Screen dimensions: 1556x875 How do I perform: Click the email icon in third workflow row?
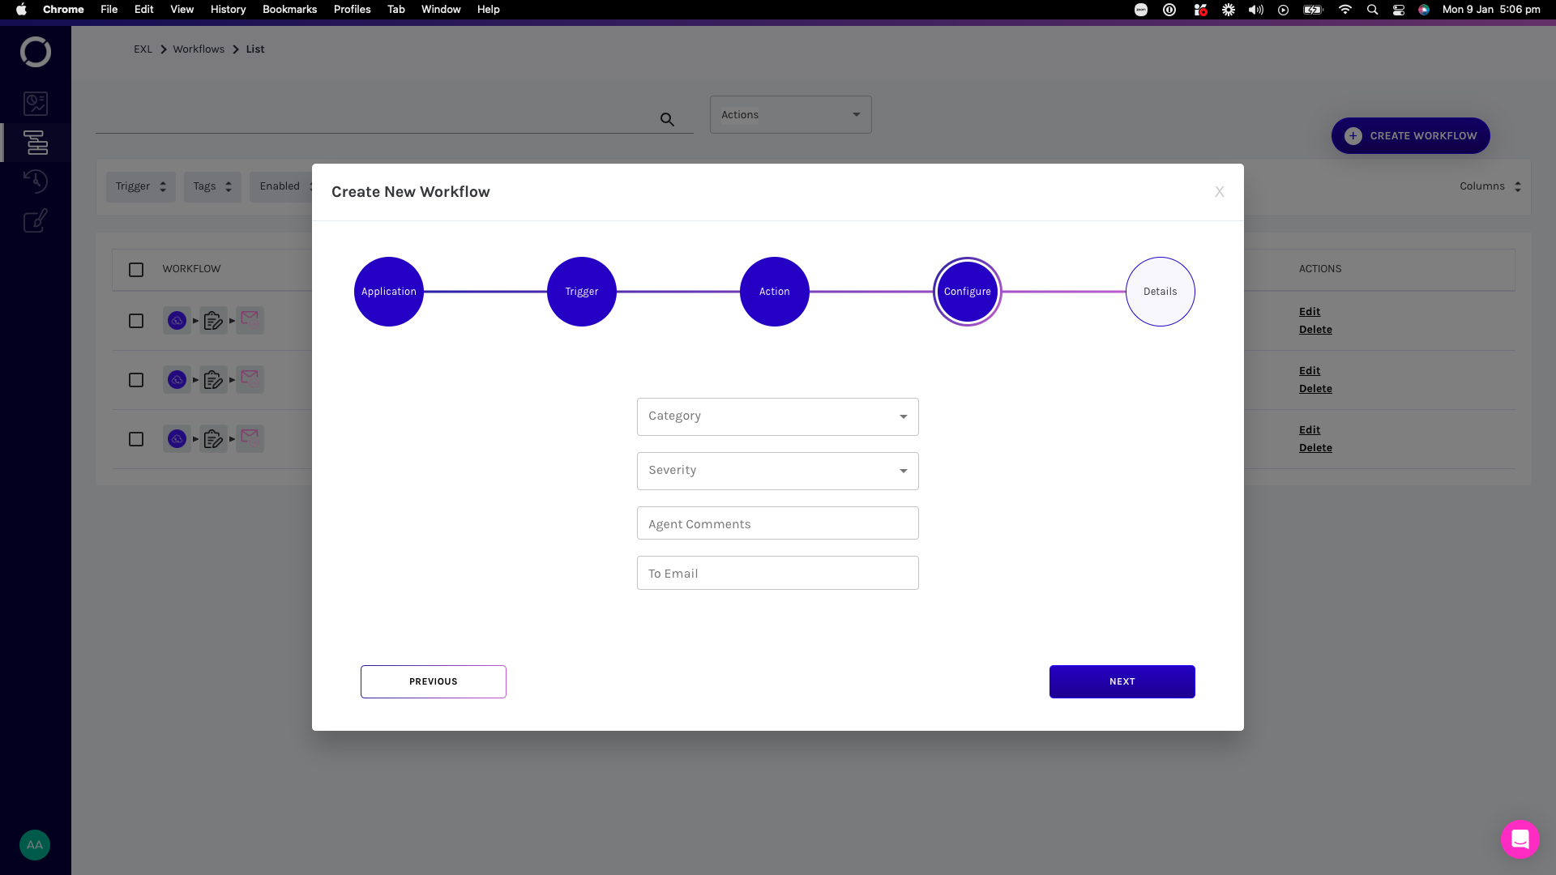click(x=250, y=438)
